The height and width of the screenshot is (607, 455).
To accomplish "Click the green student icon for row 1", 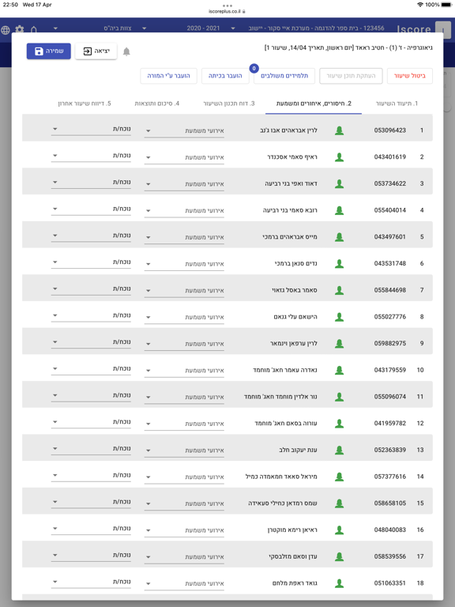I will coord(340,130).
